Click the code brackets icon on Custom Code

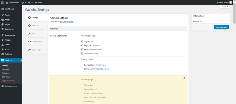point(29,42)
